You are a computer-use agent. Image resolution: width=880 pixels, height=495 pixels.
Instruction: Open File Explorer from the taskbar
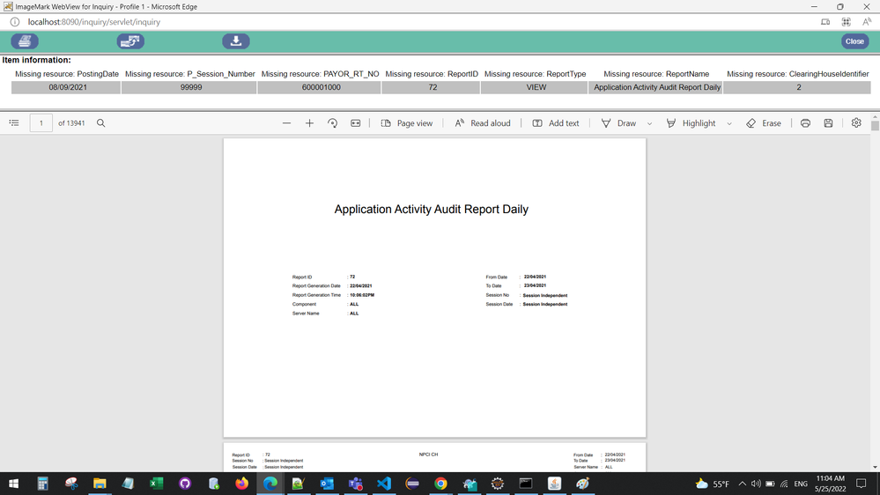(x=100, y=484)
